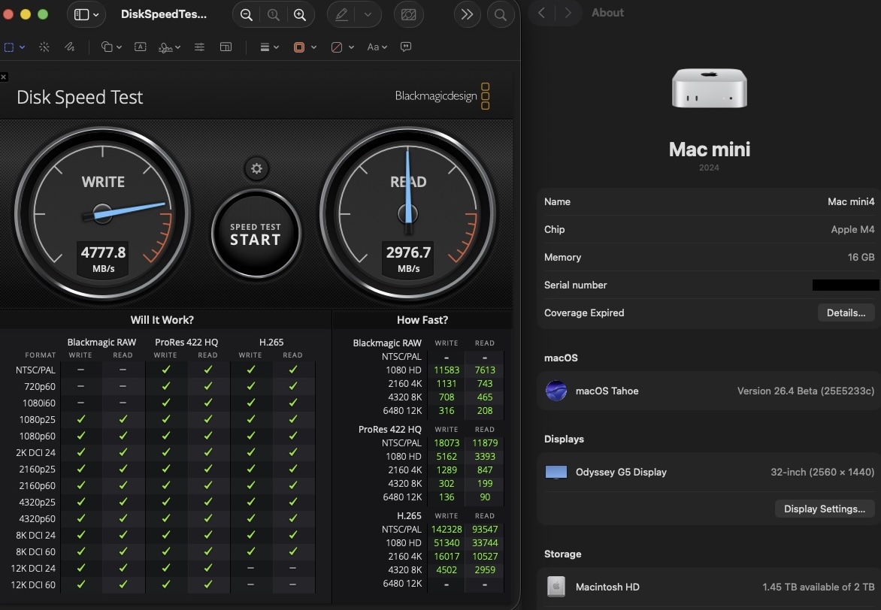Click the macOS Tahoe icon
Screen dimensions: 881x610
(556, 391)
